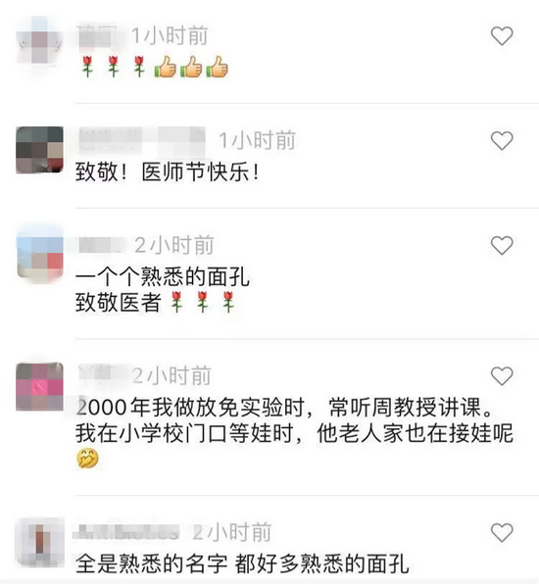This screenshot has height=584, width=539.
Task: Open username of the last commenter
Action: pos(126,532)
